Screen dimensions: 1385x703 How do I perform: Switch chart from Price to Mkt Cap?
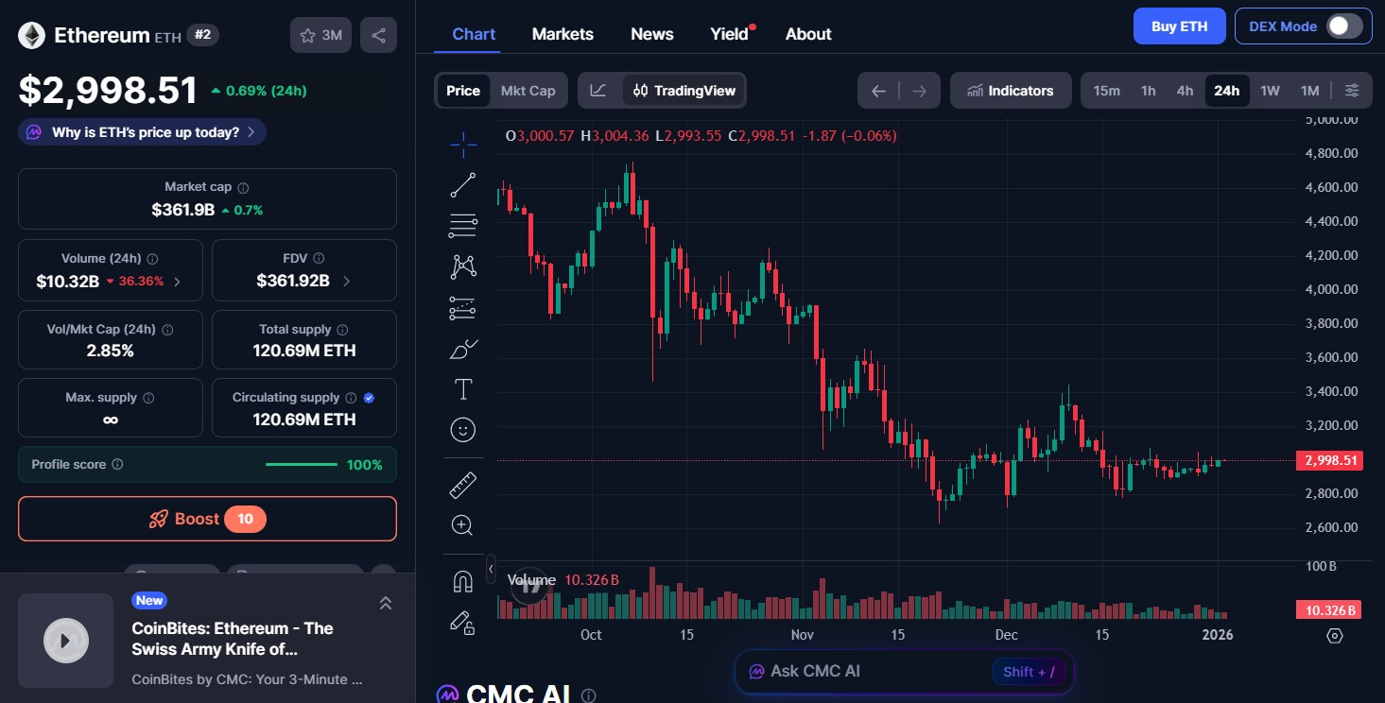[x=528, y=90]
